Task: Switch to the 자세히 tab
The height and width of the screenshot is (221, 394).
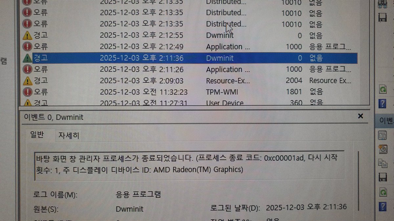Action: [x=68, y=136]
